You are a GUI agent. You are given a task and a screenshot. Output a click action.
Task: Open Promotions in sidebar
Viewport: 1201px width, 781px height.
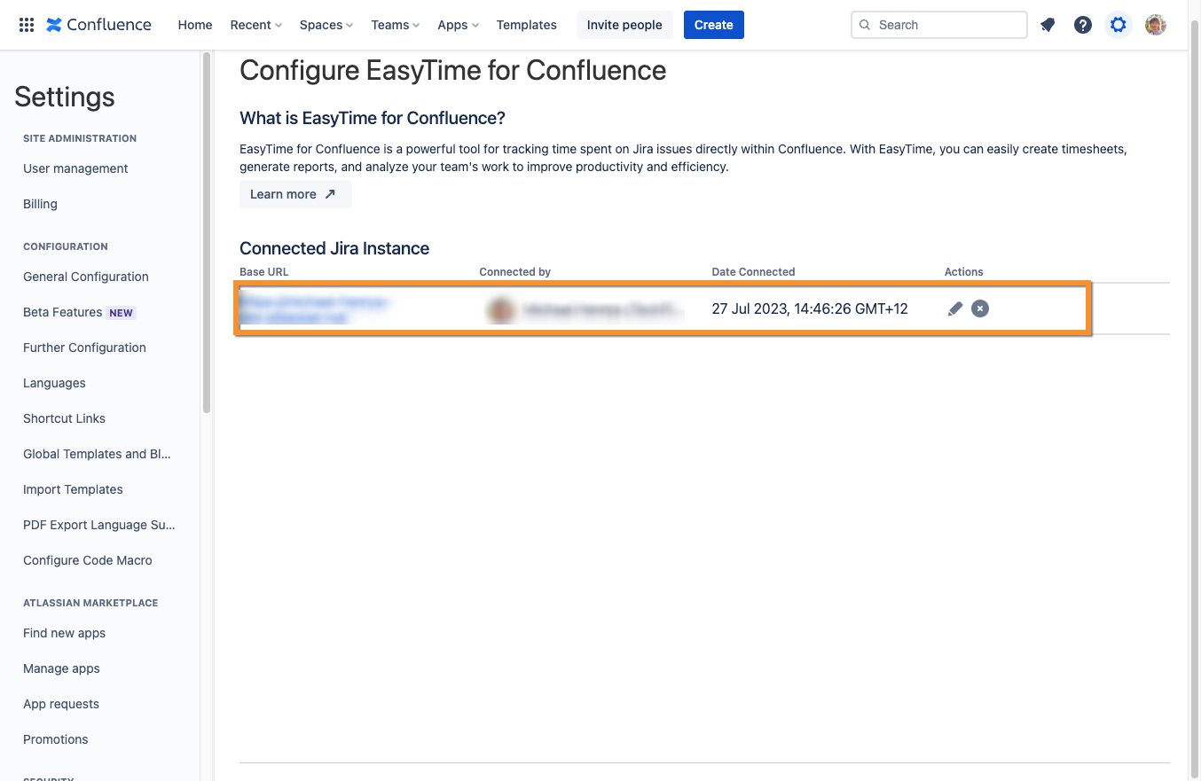coord(56,739)
